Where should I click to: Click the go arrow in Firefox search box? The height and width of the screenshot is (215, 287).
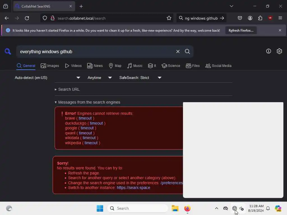point(222,18)
